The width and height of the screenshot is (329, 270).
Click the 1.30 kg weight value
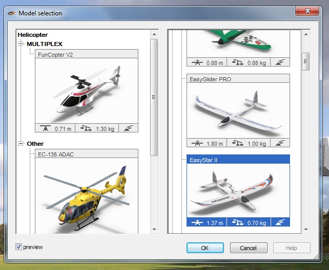105,129
